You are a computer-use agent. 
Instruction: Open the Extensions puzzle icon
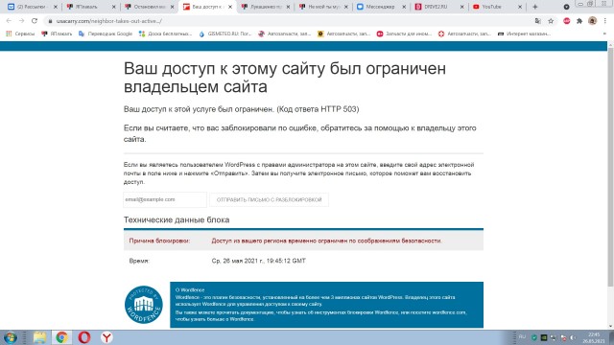(579, 21)
